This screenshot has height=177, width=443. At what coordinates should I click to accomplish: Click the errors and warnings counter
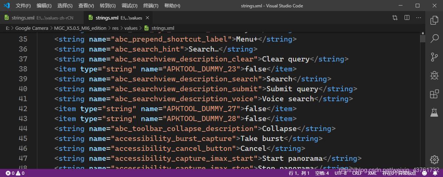point(15,173)
